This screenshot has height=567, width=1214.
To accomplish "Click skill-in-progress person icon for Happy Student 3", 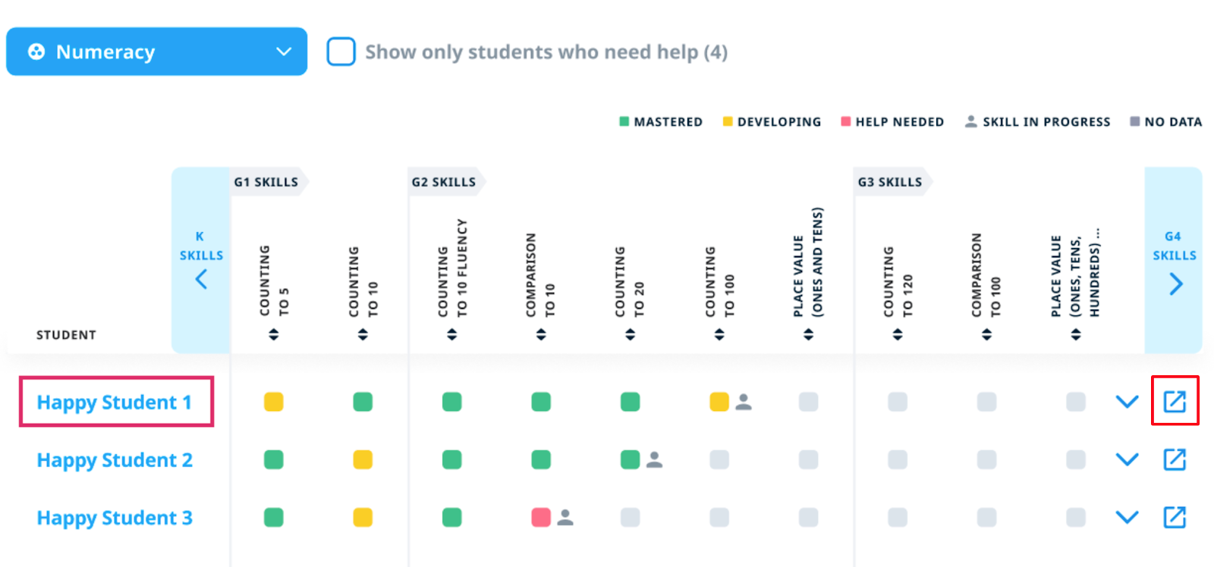I will 565,518.
